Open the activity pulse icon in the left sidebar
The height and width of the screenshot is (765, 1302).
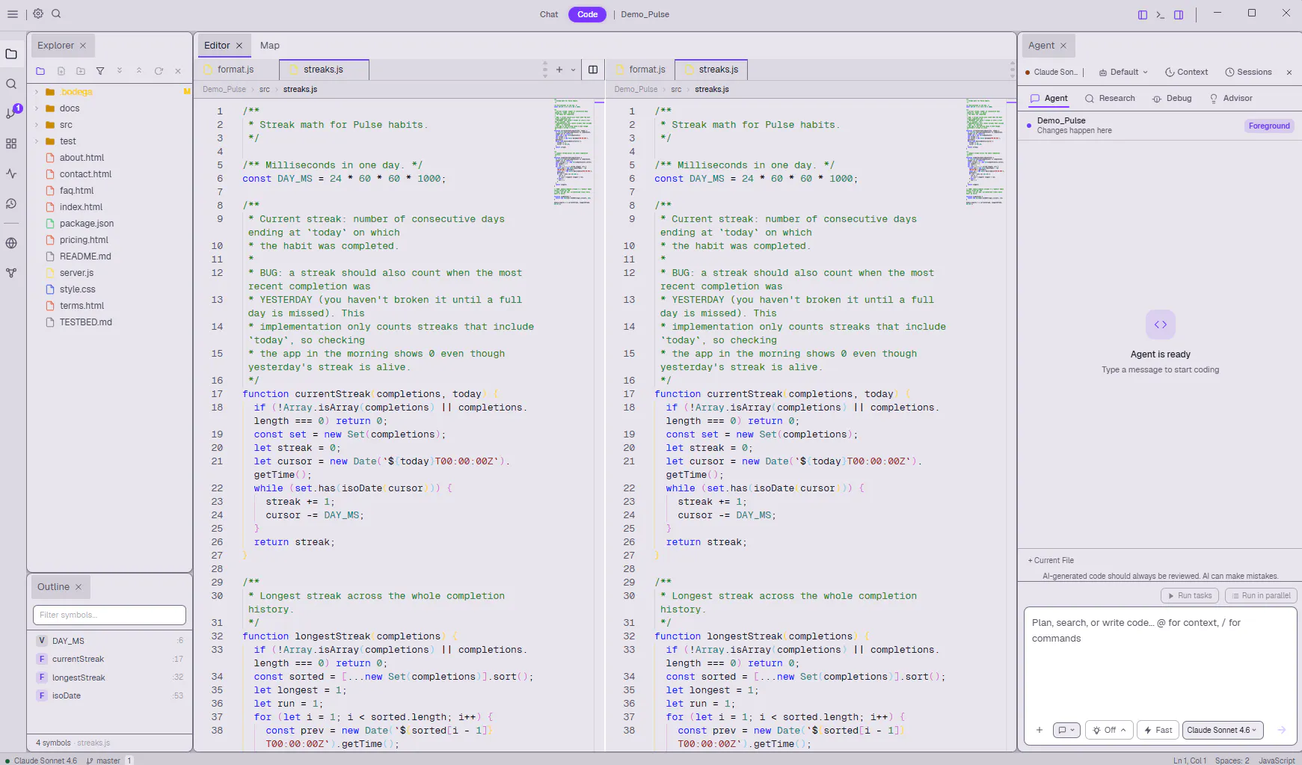pyautogui.click(x=11, y=173)
